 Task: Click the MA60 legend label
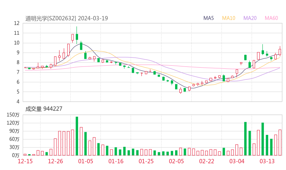coord(271,18)
